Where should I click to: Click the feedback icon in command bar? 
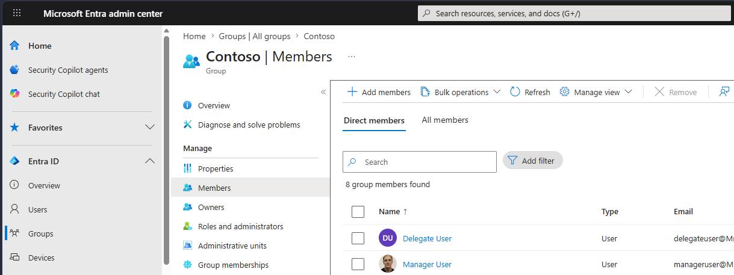pyautogui.click(x=724, y=91)
